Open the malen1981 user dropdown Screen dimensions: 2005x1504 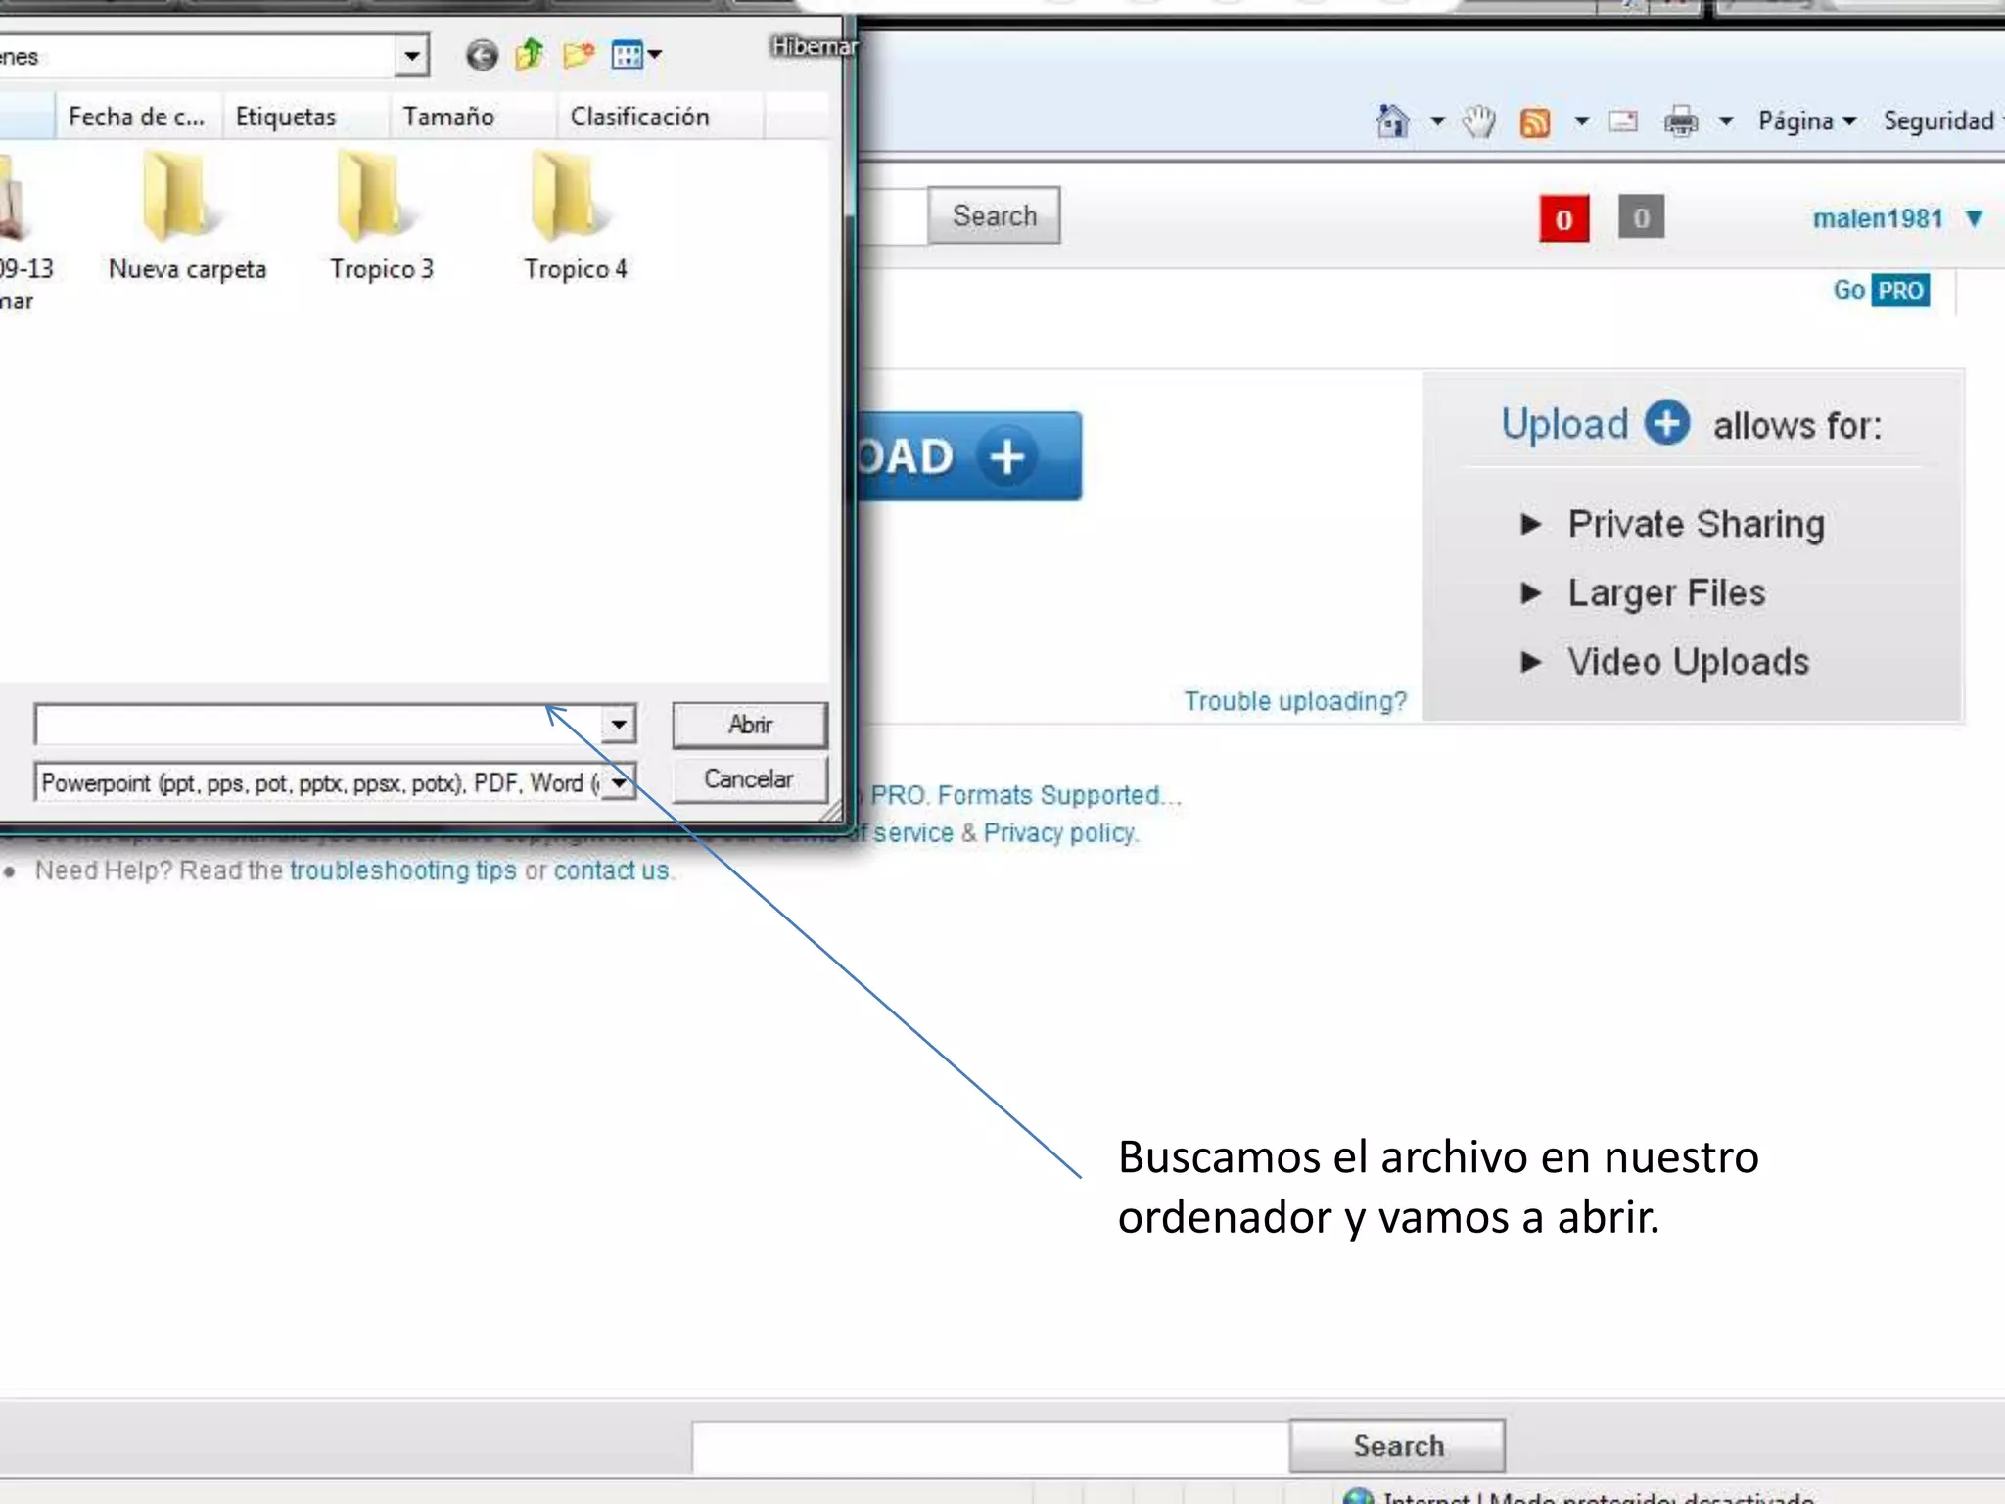coord(1974,218)
